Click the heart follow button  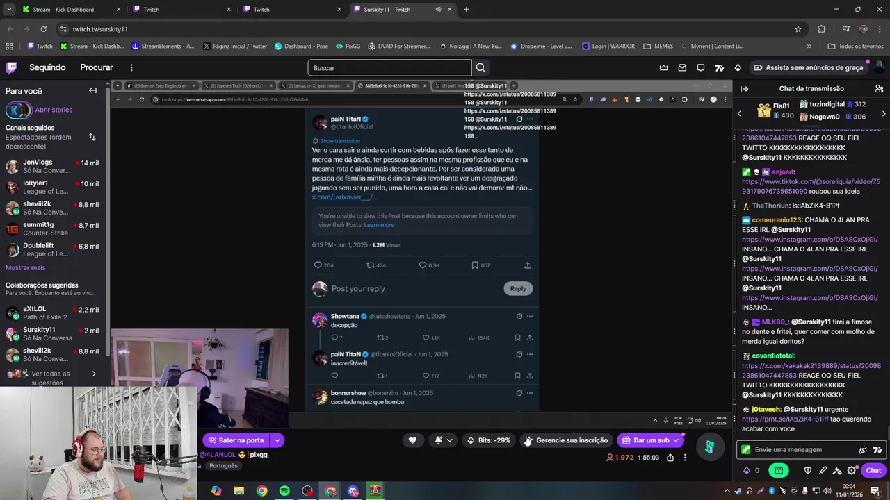click(412, 440)
